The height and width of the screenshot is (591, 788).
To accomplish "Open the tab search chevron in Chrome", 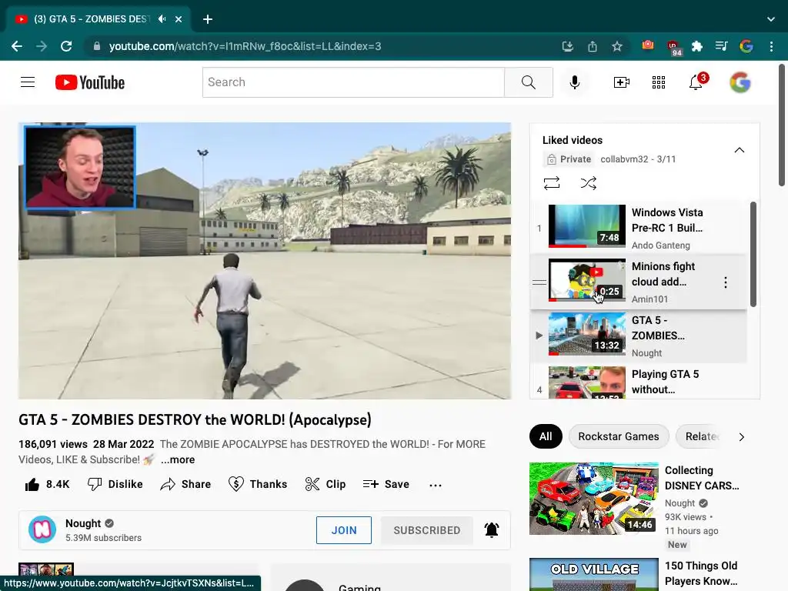I will 771,19.
